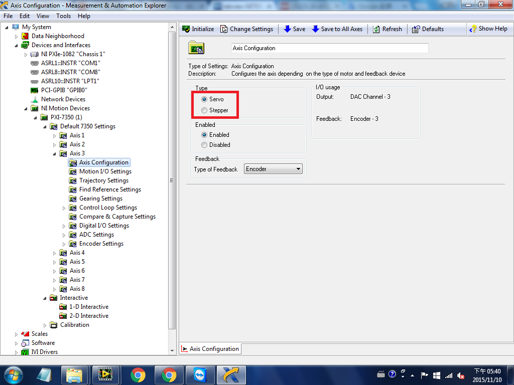Viewport: 514px width, 385px height.
Task: Open the View menu
Action: click(x=43, y=16)
